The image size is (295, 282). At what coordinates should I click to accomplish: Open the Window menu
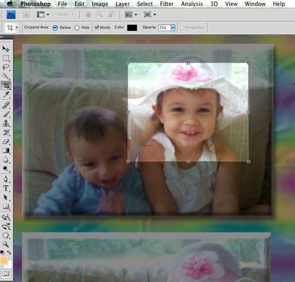point(255,4)
